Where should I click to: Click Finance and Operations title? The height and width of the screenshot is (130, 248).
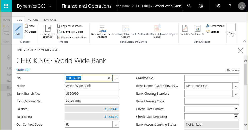(86, 6)
